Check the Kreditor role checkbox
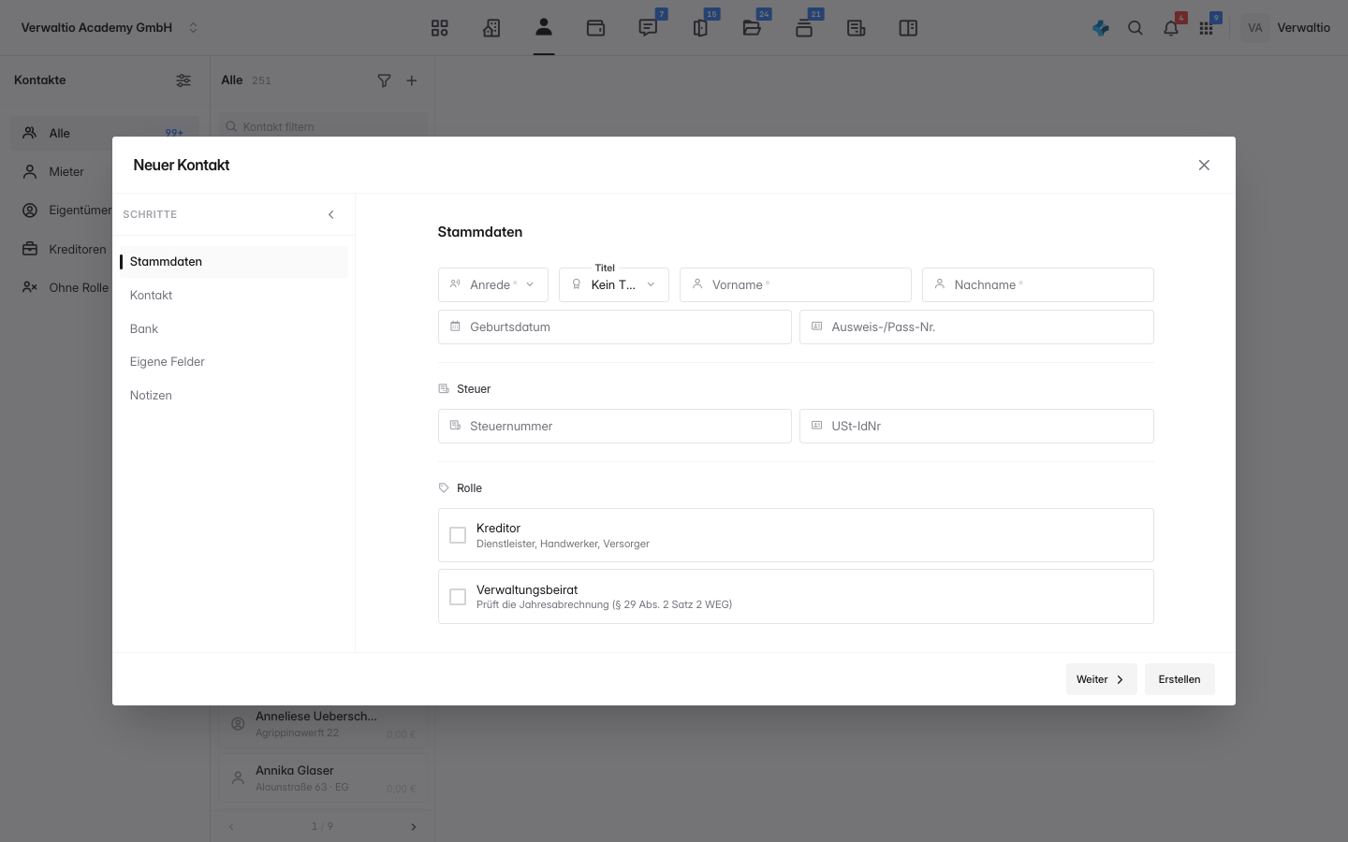The image size is (1348, 842). coord(458,535)
